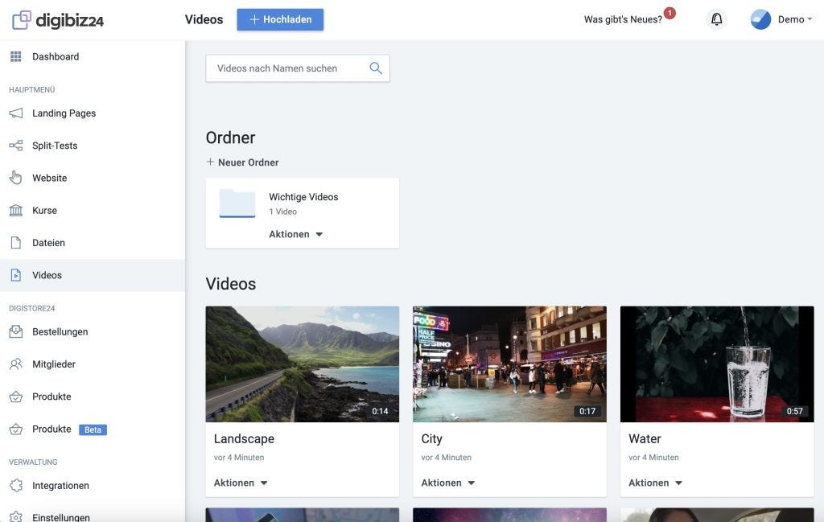This screenshot has width=824, height=522.
Task: Open the Dashboard icon in sidebar
Action: click(14, 55)
